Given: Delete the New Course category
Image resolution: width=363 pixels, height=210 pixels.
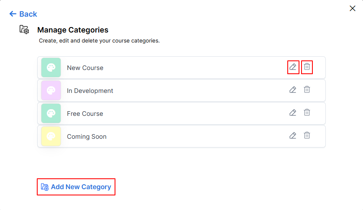Looking at the screenshot, I should pyautogui.click(x=307, y=67).
